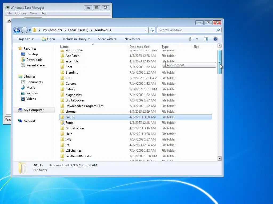Select the debug folder icon
This screenshot has height=204, width=273.
point(62,89)
